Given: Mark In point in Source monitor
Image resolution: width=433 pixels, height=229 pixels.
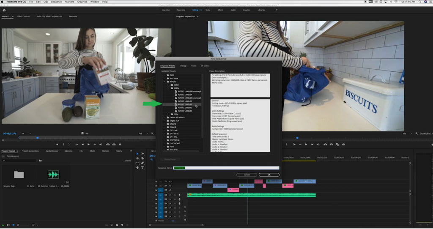Looking at the screenshot, I should pos(63,144).
